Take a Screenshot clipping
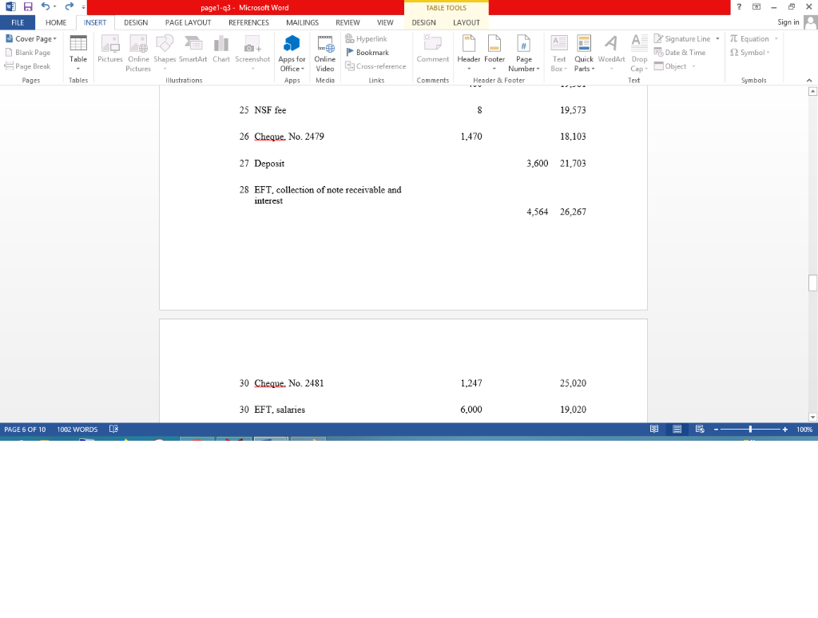This screenshot has height=618, width=818. tap(252, 53)
